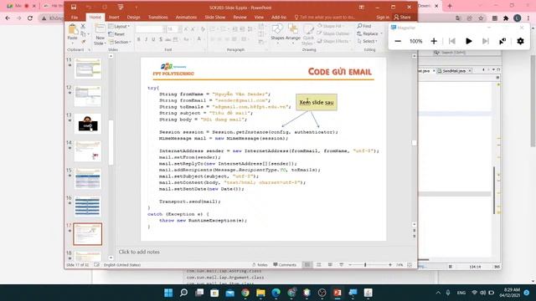
Task: Toggle Notes pane in status bar
Action: (260, 265)
